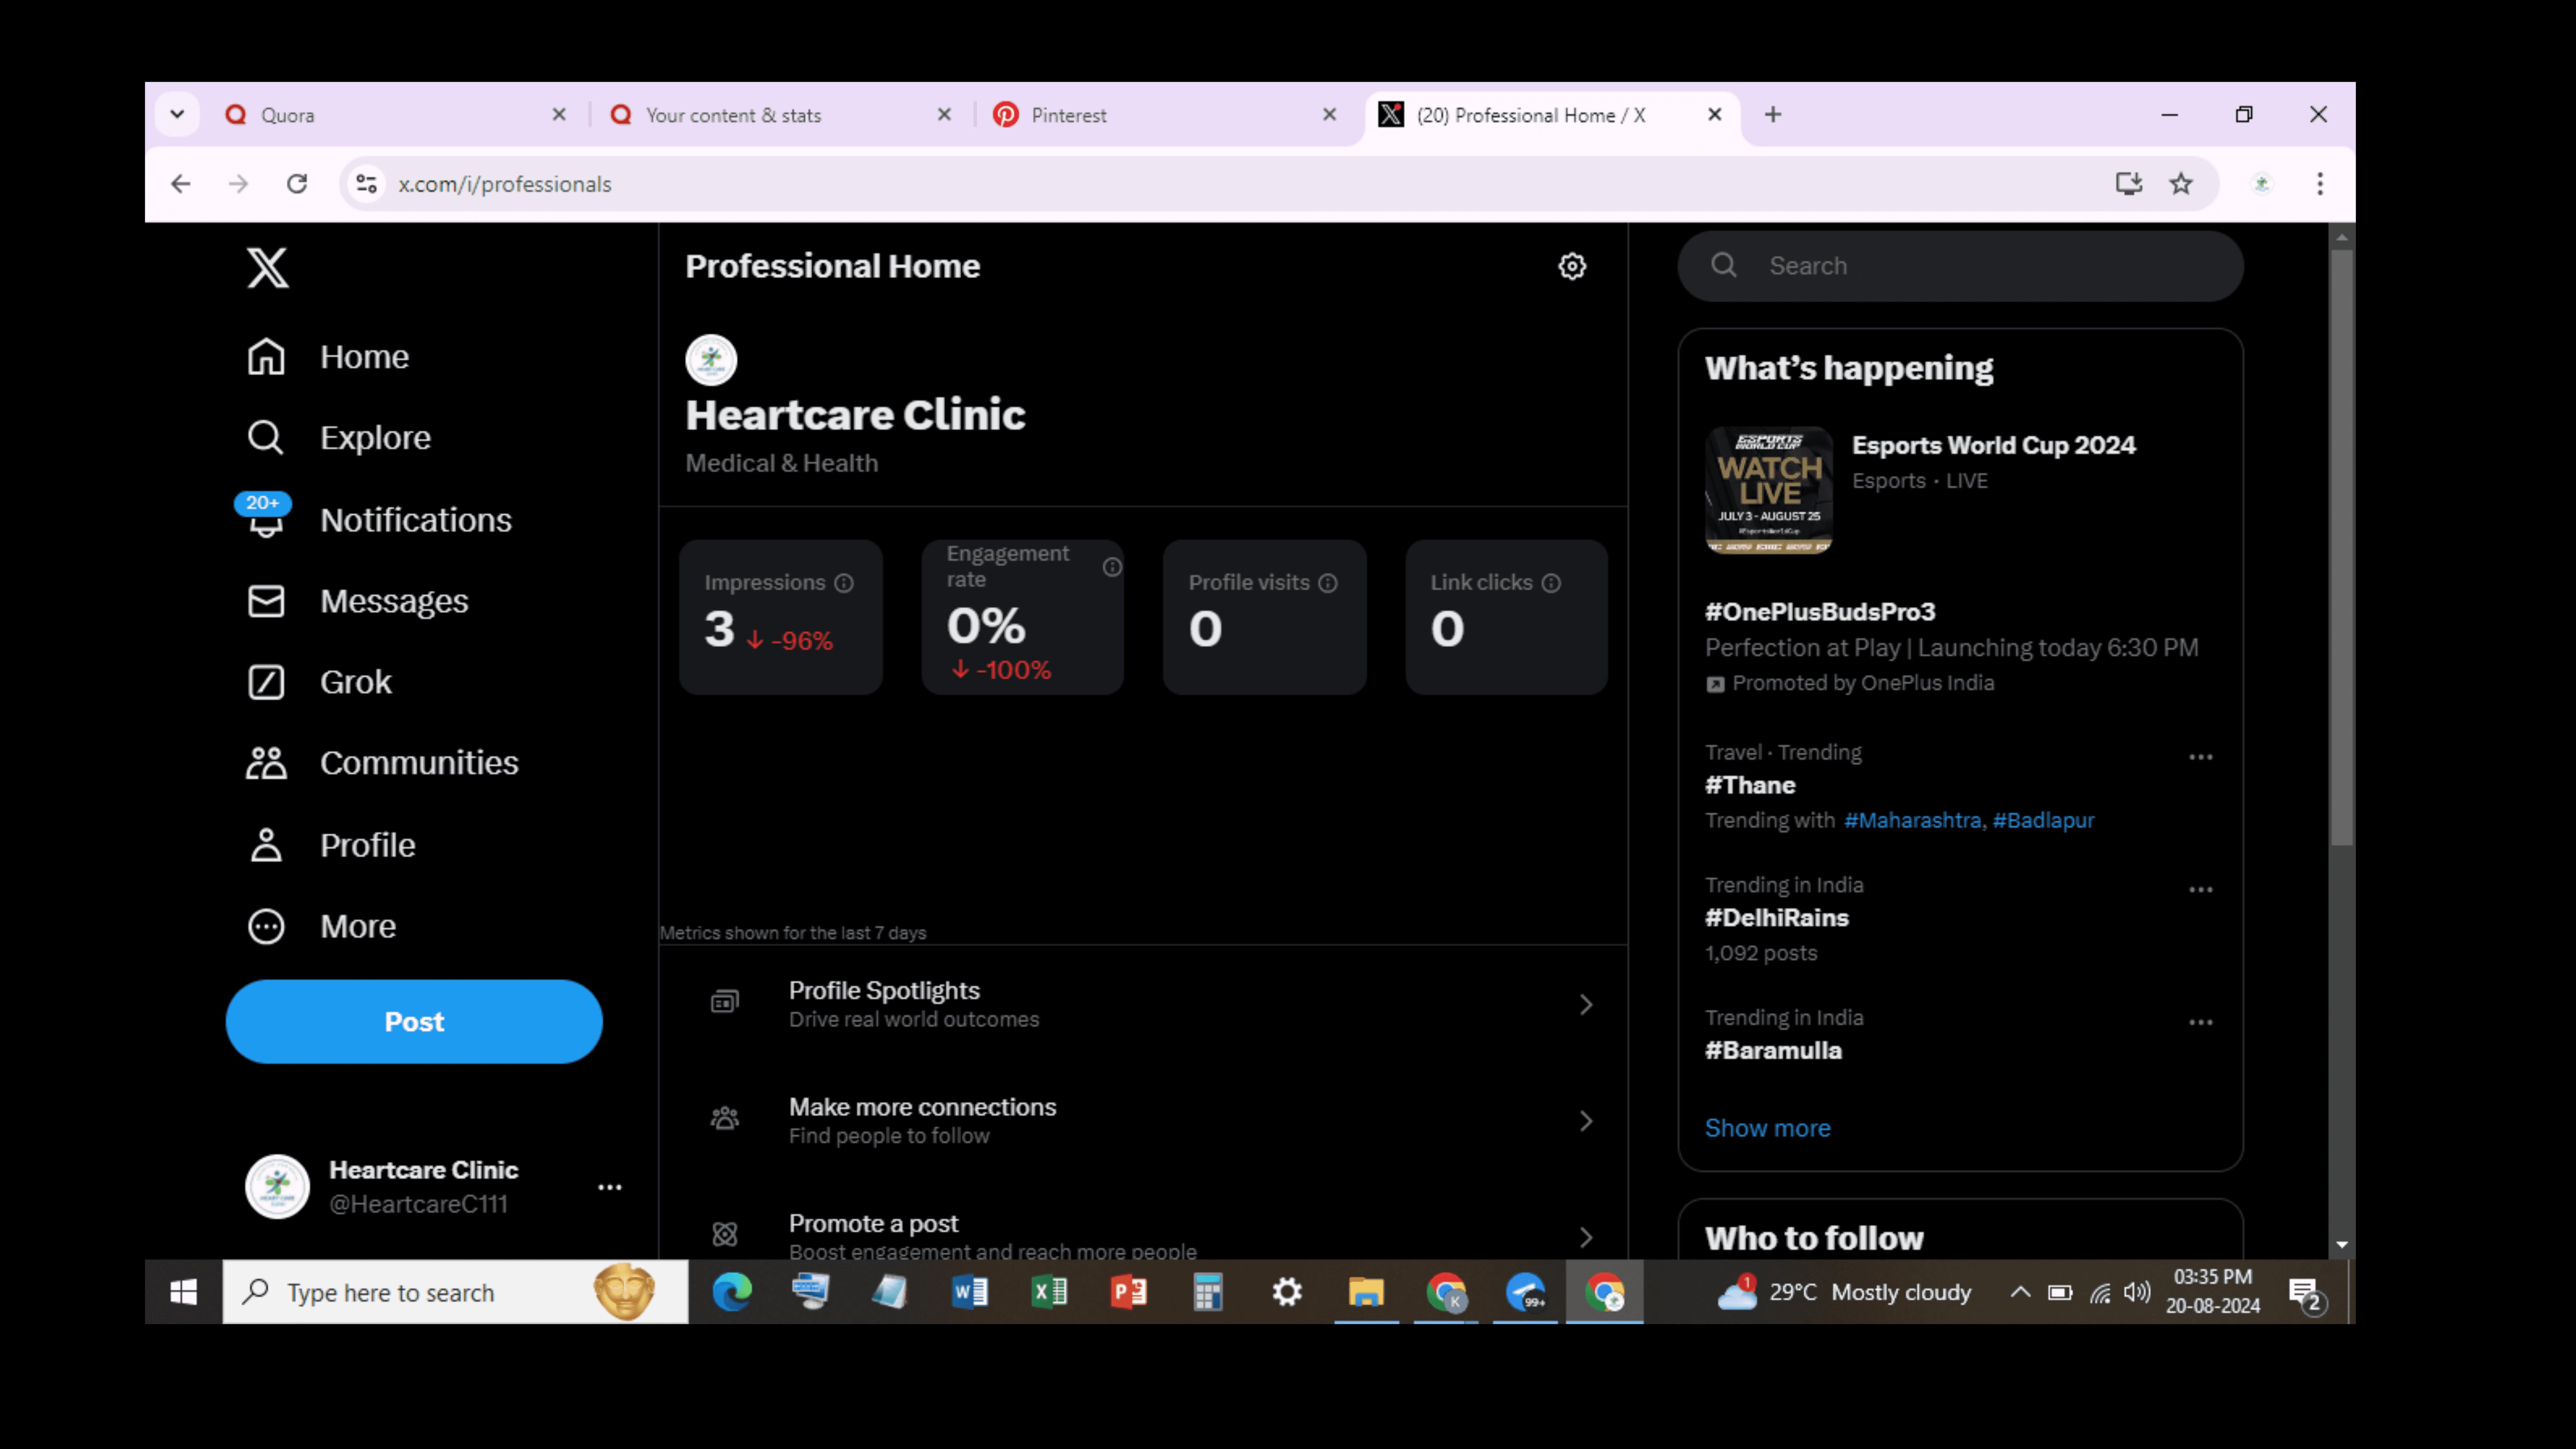2576x1449 pixels.
Task: Click Heartcare Clinic profile logo in header
Action: [711, 360]
